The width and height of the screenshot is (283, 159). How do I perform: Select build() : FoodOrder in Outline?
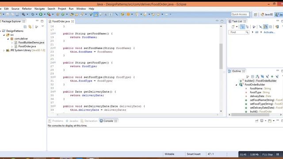tap(261, 112)
